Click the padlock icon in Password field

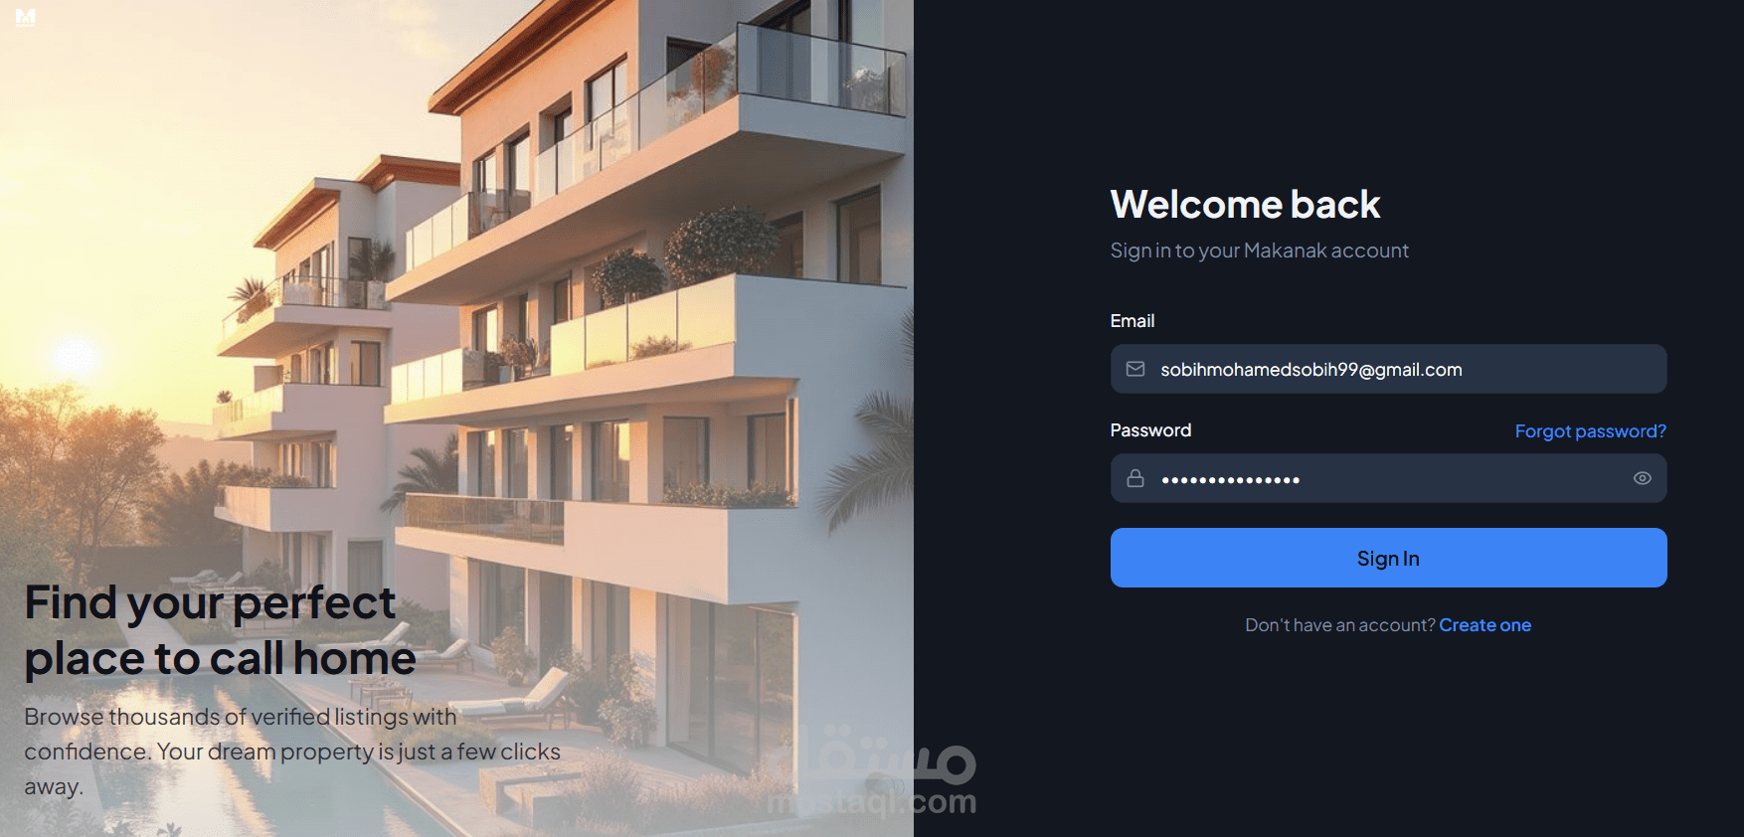click(1135, 478)
